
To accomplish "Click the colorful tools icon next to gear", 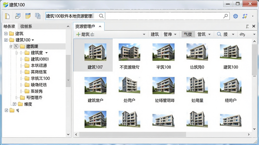I will click(245, 16).
